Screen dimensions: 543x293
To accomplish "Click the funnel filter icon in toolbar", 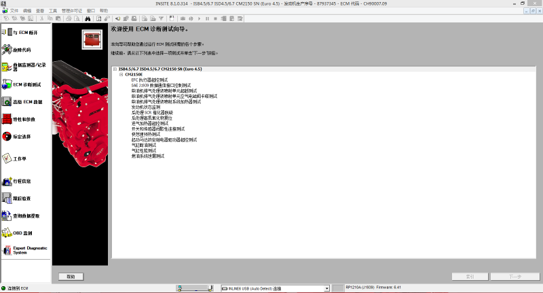I will [x=161, y=18].
